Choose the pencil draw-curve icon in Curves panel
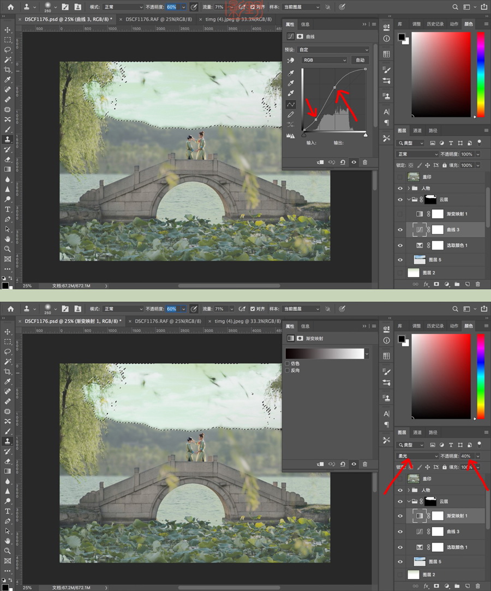Screen dimensions: 491x591 click(x=291, y=114)
